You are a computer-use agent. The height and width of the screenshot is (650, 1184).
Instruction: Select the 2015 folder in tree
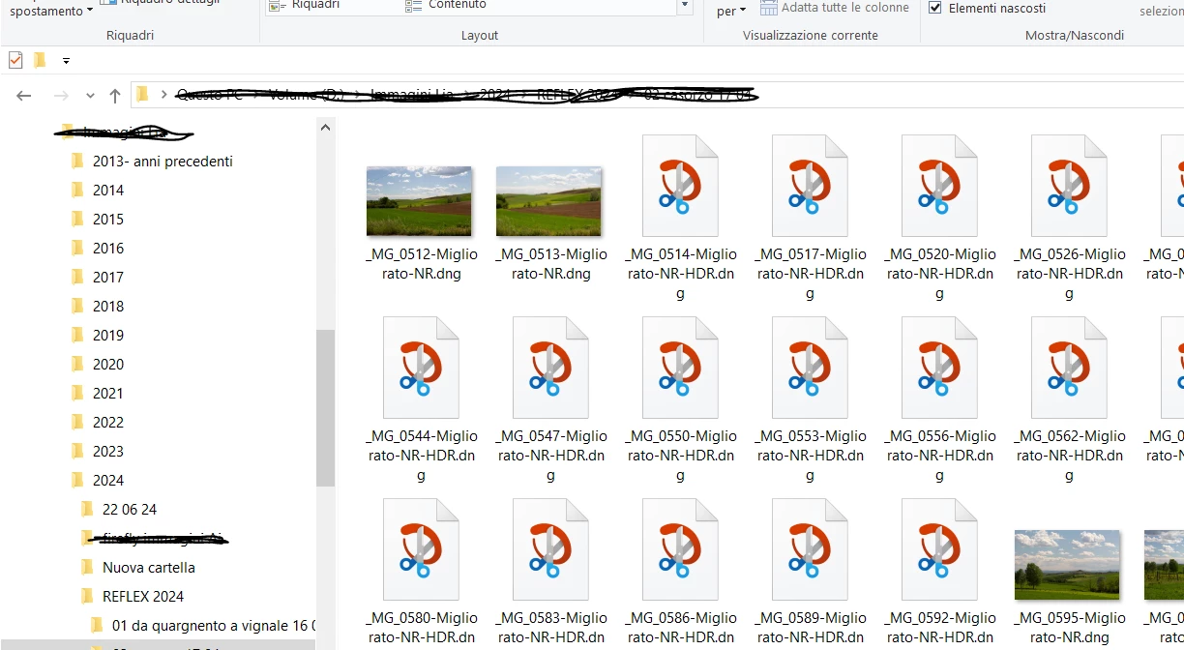pos(108,220)
